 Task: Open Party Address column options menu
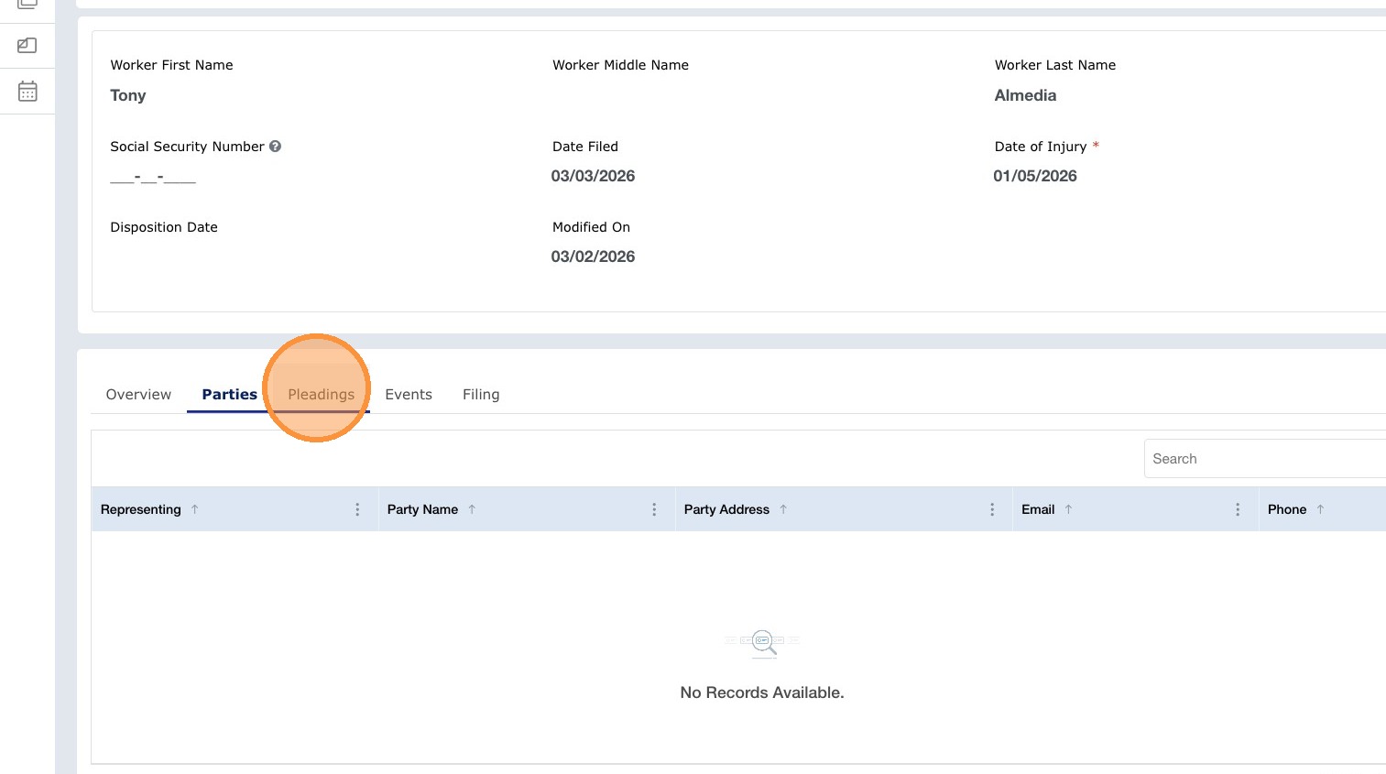point(992,509)
